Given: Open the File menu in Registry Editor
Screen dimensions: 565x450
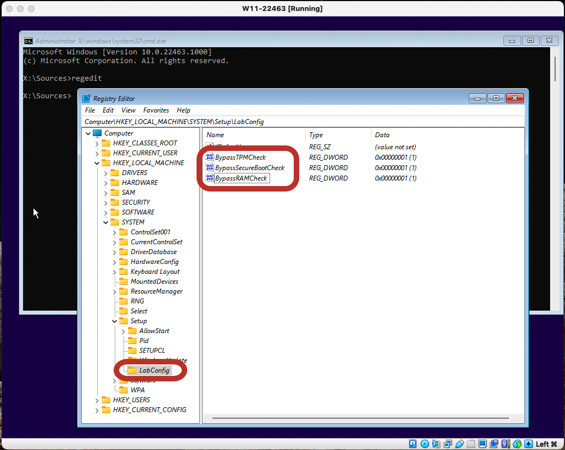Looking at the screenshot, I should (x=90, y=110).
